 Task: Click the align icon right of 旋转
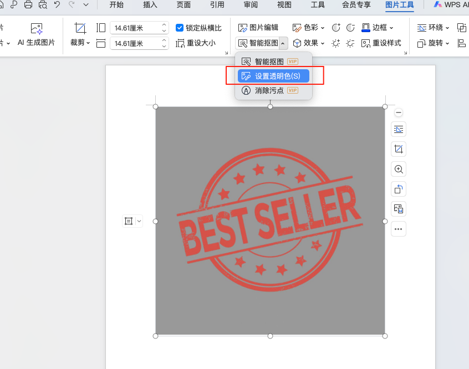point(462,43)
